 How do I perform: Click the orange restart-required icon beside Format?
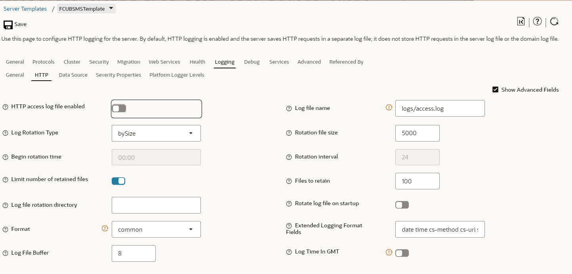[105, 228]
